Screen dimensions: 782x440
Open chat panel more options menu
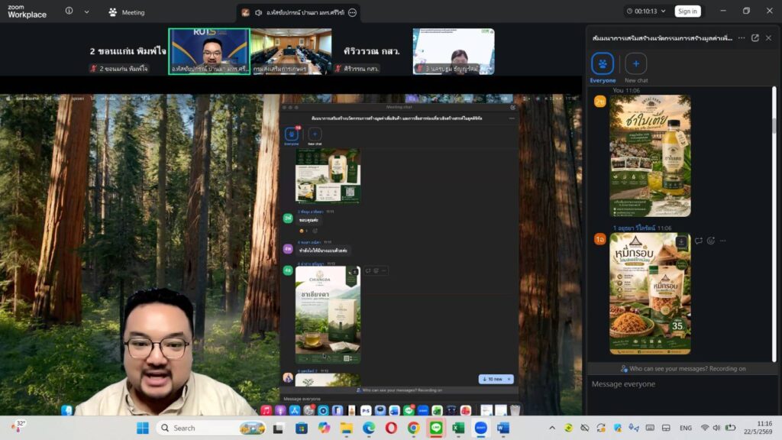[742, 38]
